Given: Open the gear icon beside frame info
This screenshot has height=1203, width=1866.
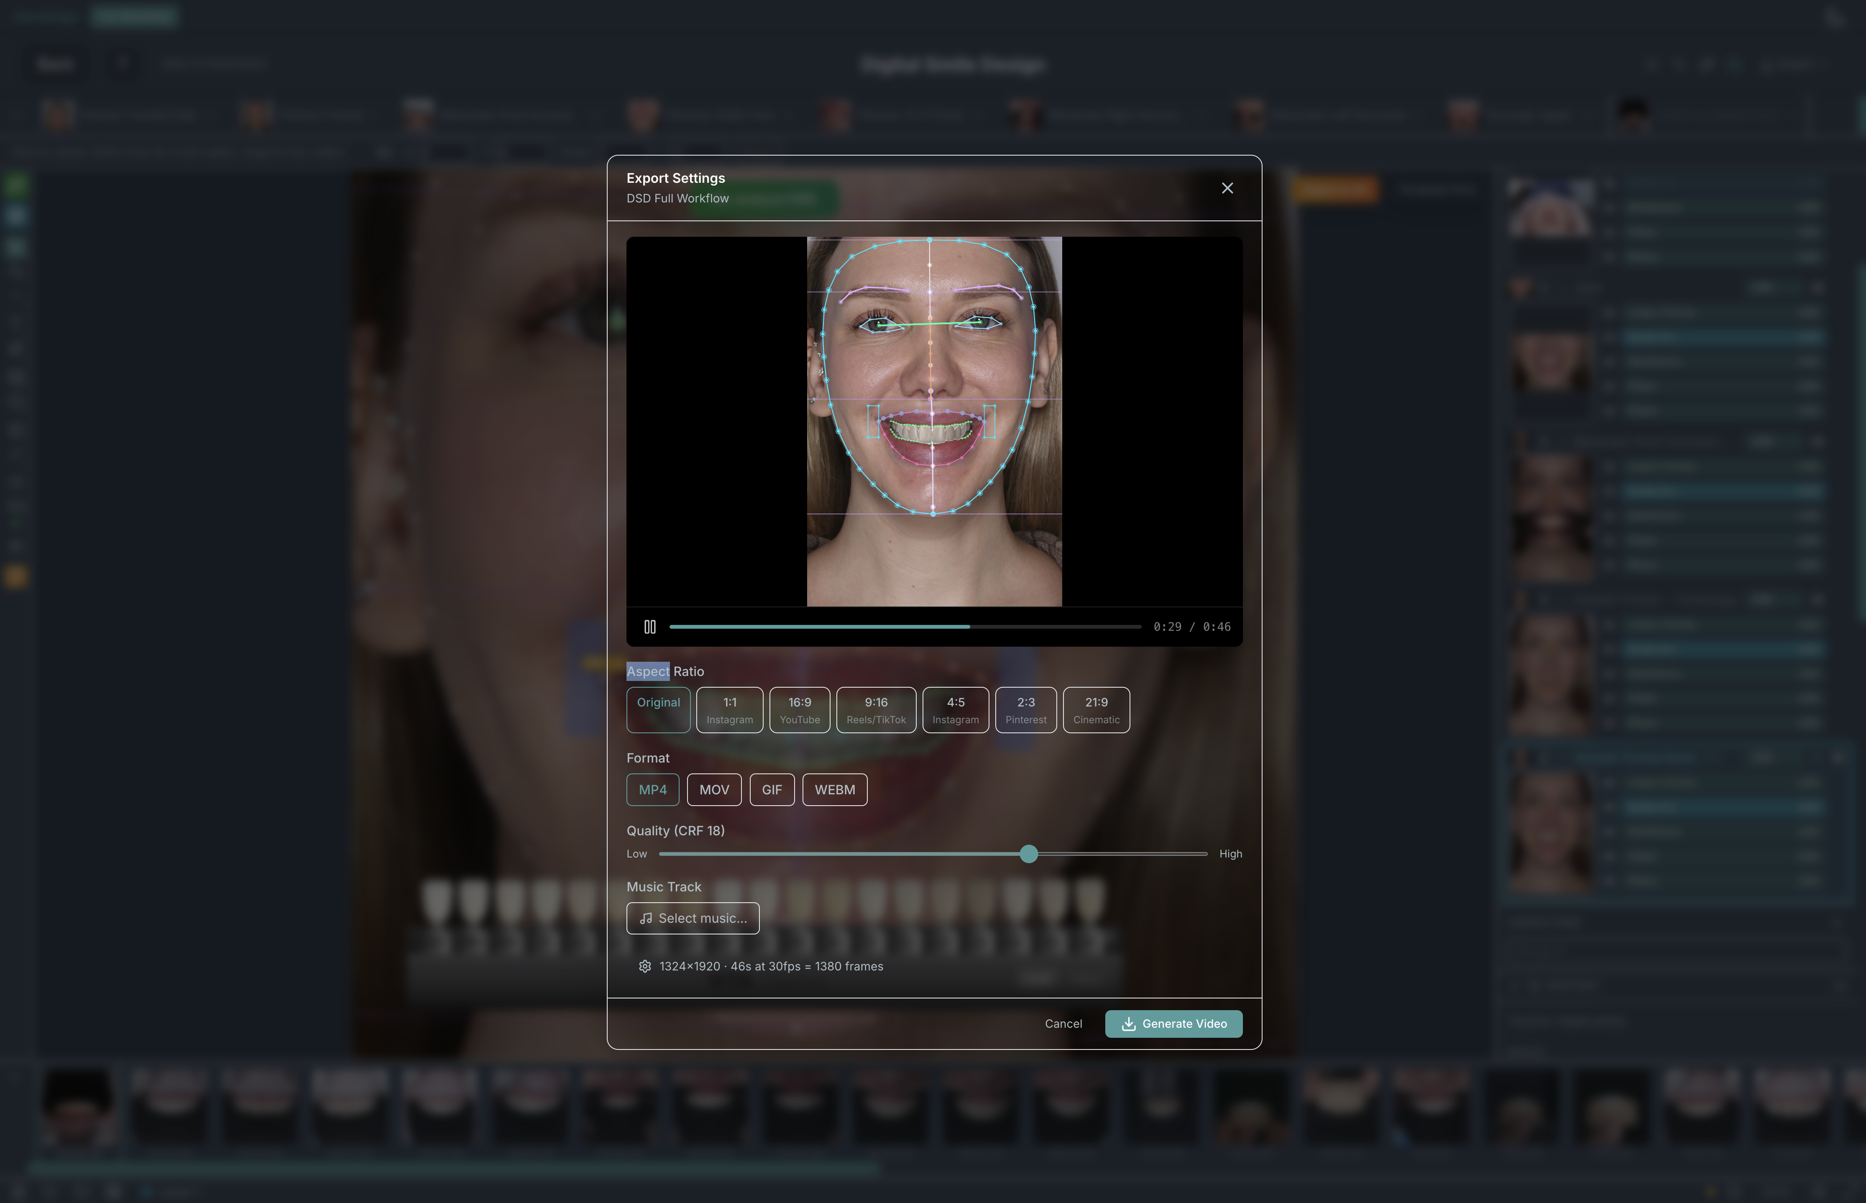Looking at the screenshot, I should pyautogui.click(x=645, y=966).
